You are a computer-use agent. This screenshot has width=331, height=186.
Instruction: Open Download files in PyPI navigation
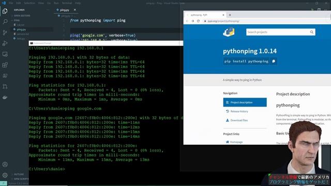pos(239,120)
